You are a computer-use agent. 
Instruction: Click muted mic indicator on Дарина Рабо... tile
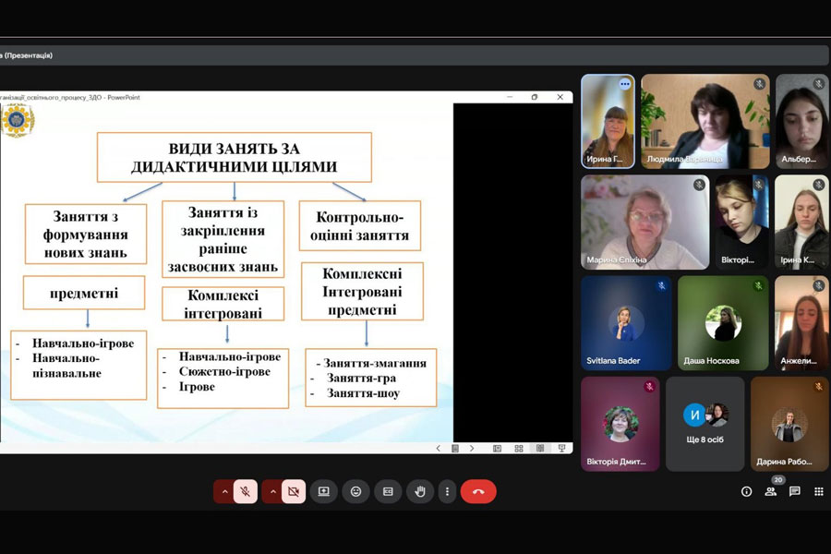819,387
